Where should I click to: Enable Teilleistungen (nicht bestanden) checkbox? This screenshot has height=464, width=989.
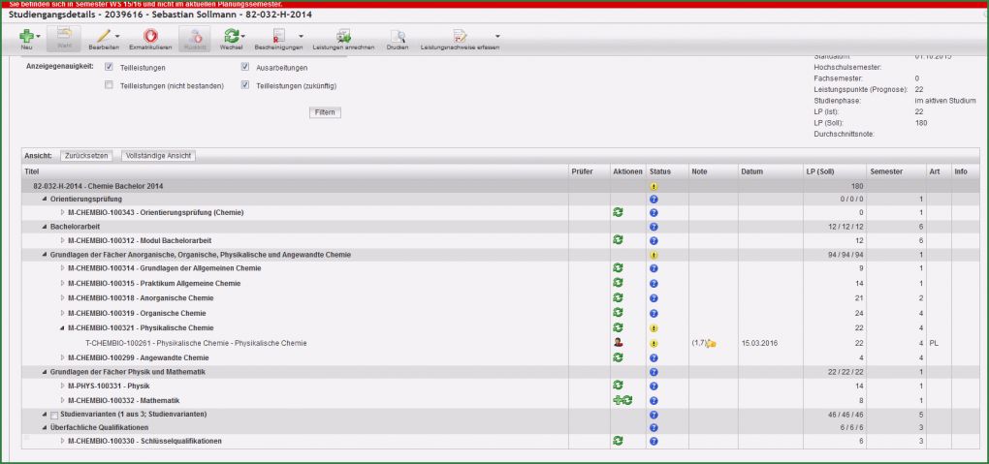tap(109, 86)
